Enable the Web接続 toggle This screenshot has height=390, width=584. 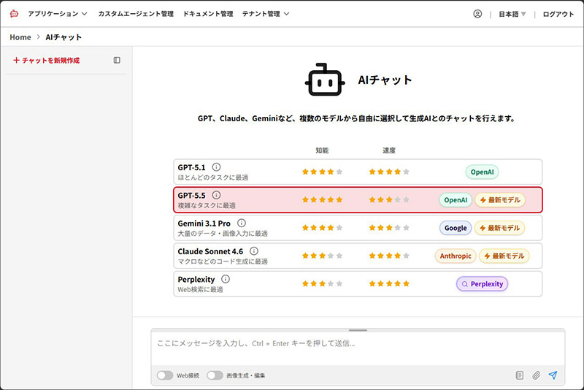(165, 375)
